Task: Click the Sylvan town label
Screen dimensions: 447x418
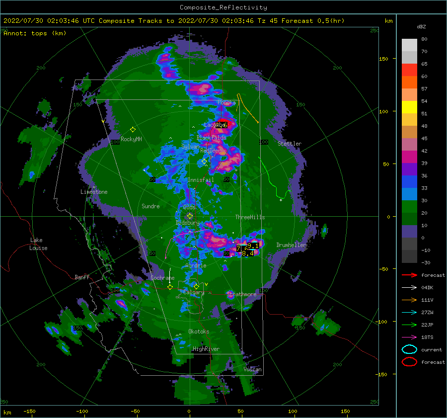Action: click(190, 147)
